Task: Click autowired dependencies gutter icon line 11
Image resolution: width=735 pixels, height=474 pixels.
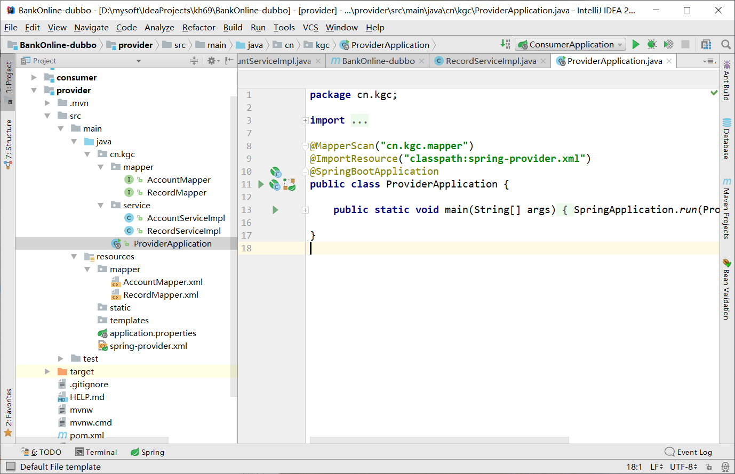Action: point(290,184)
